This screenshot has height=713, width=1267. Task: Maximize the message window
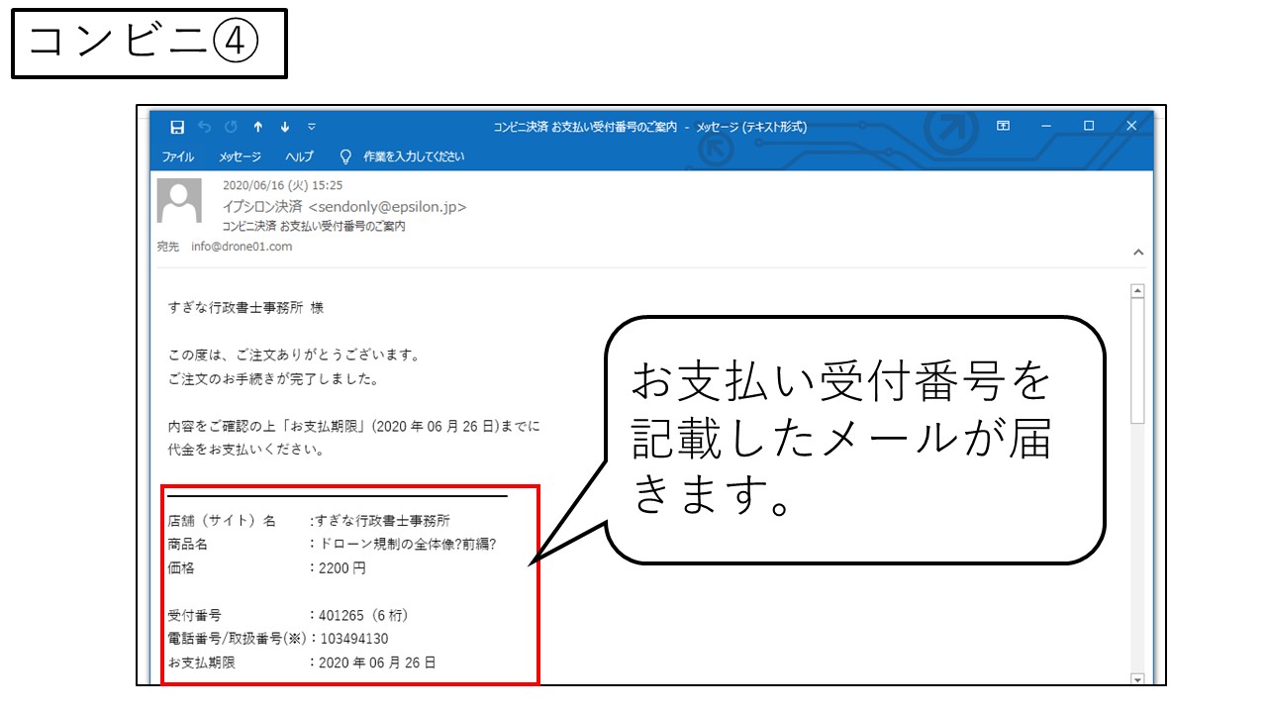click(x=1089, y=126)
